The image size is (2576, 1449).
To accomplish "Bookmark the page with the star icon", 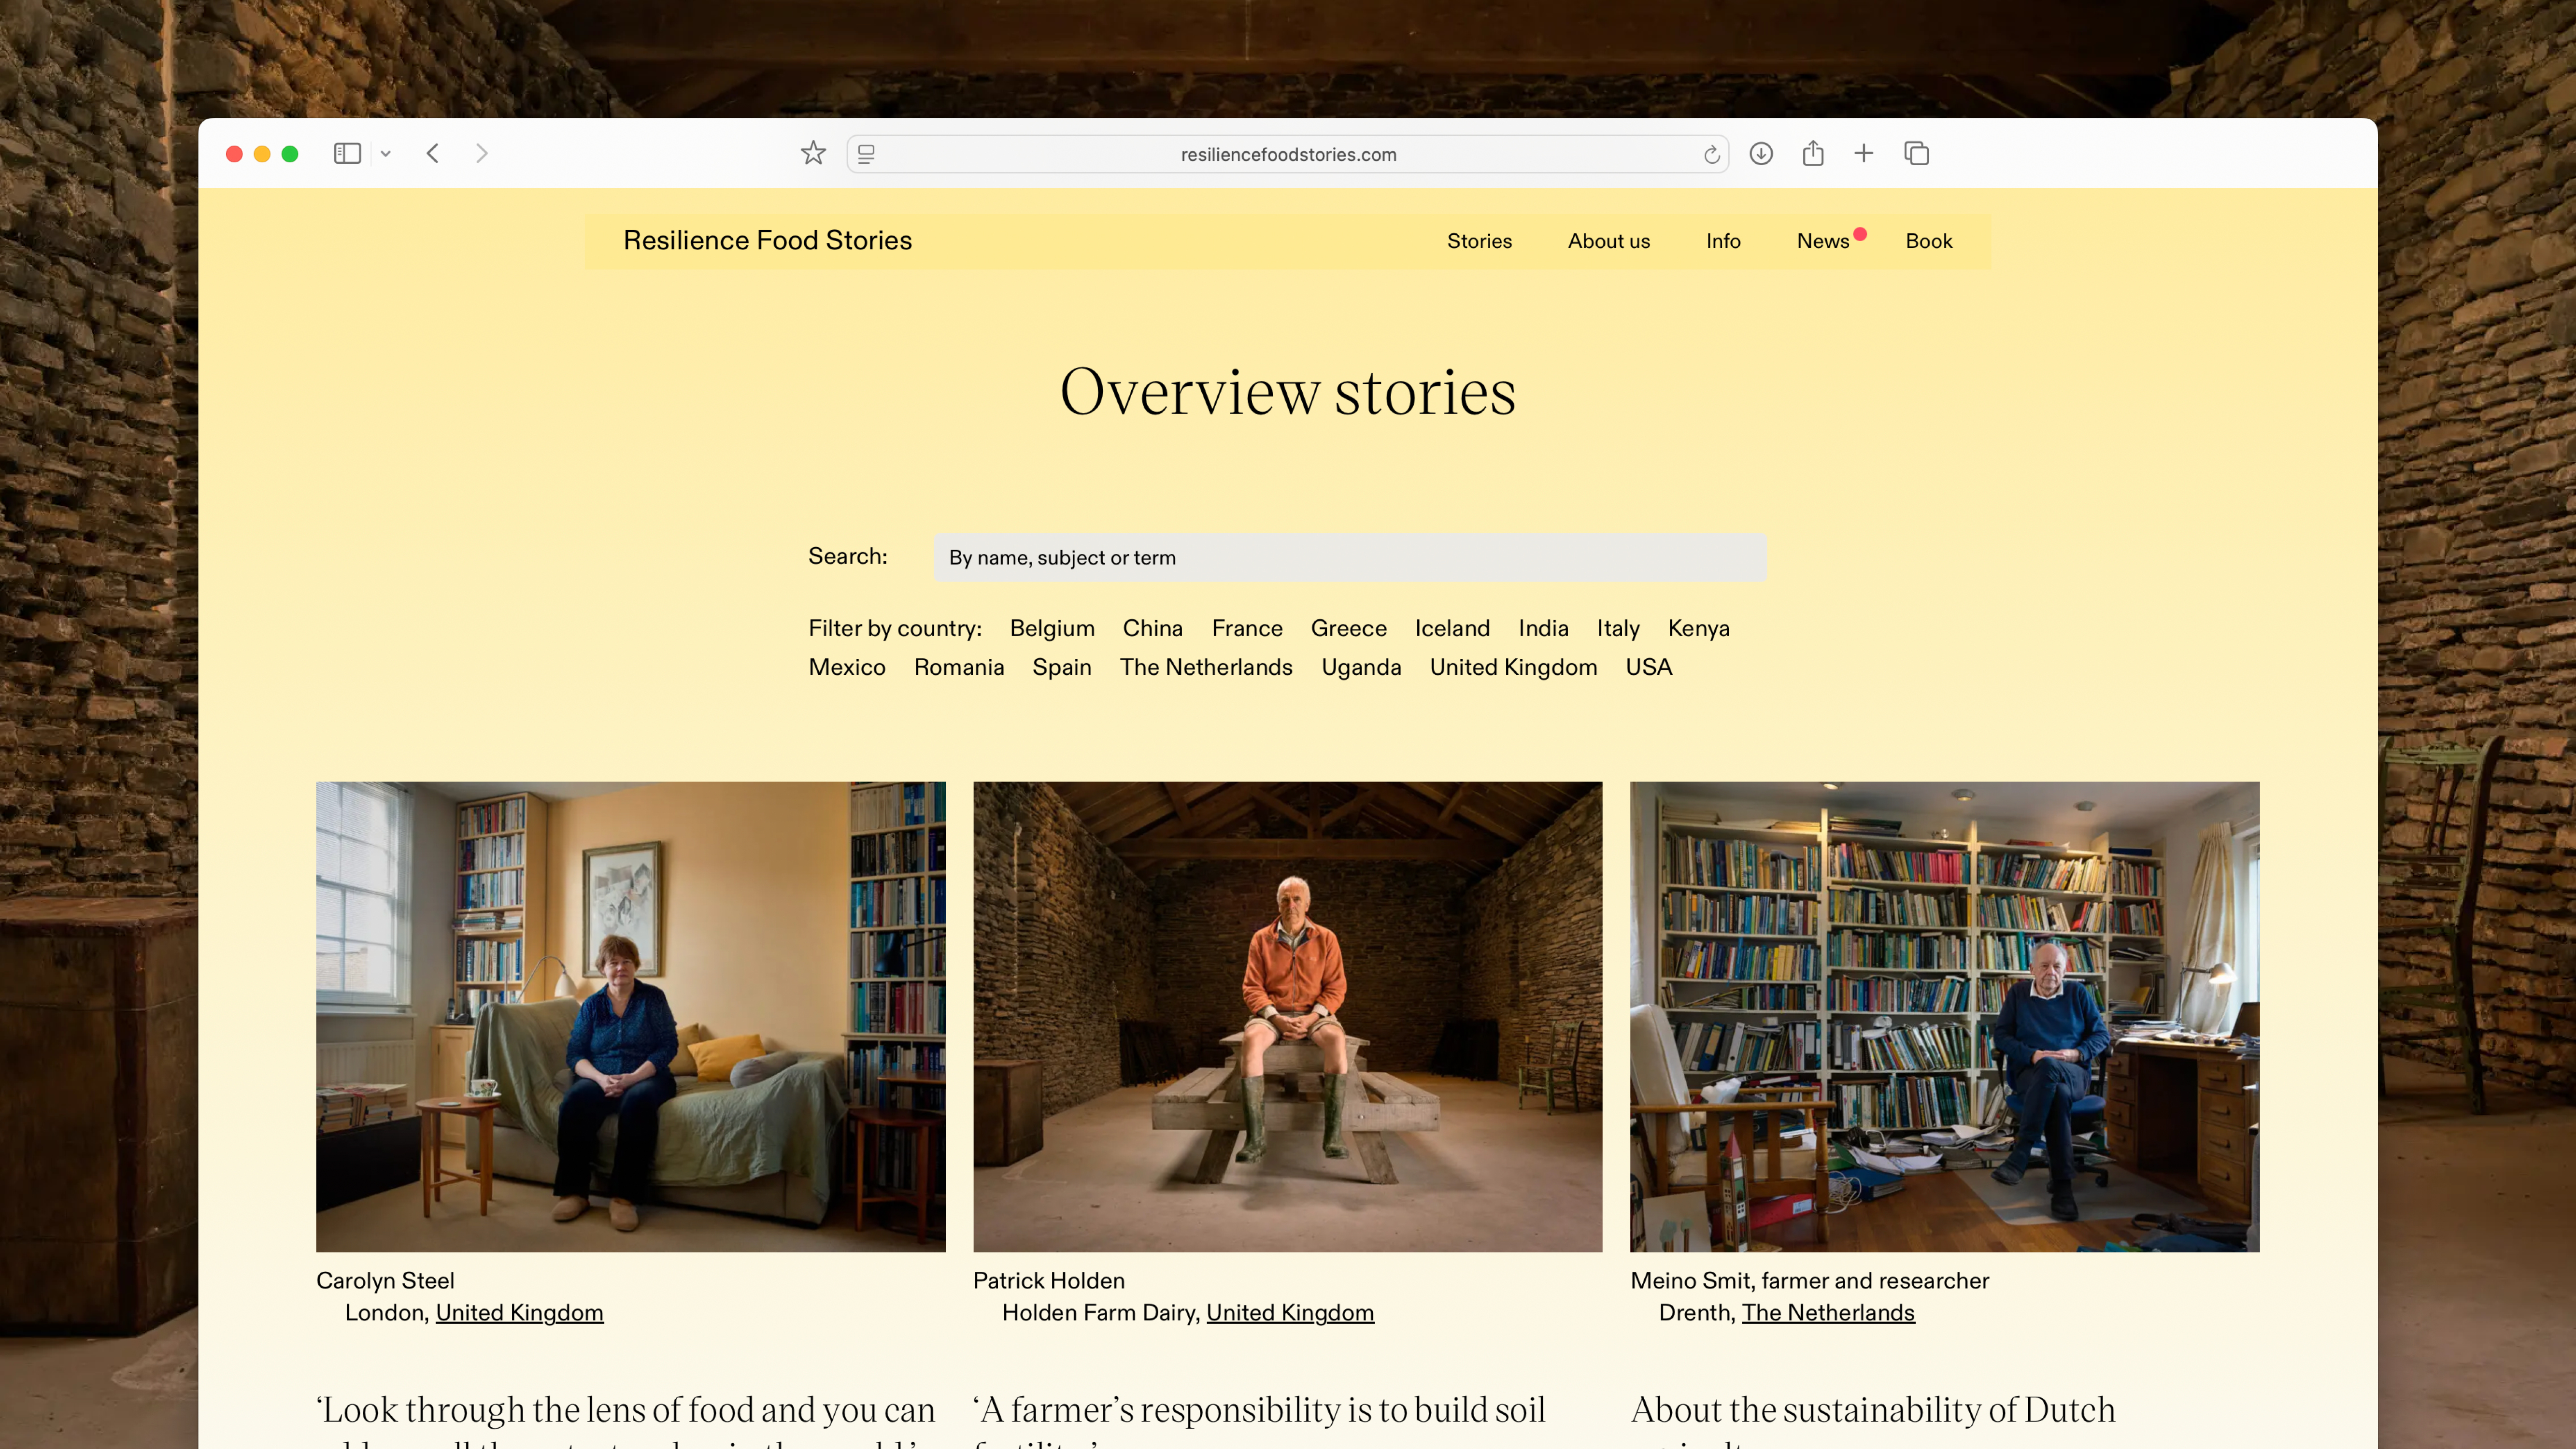I will coord(813,153).
